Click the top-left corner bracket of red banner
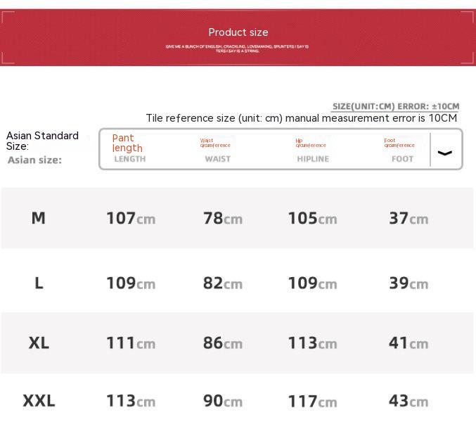This screenshot has width=476, height=422. coord(8,16)
